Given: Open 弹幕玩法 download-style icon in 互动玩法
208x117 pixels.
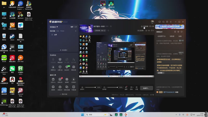Looking at the screenshot, I should click(53, 68).
